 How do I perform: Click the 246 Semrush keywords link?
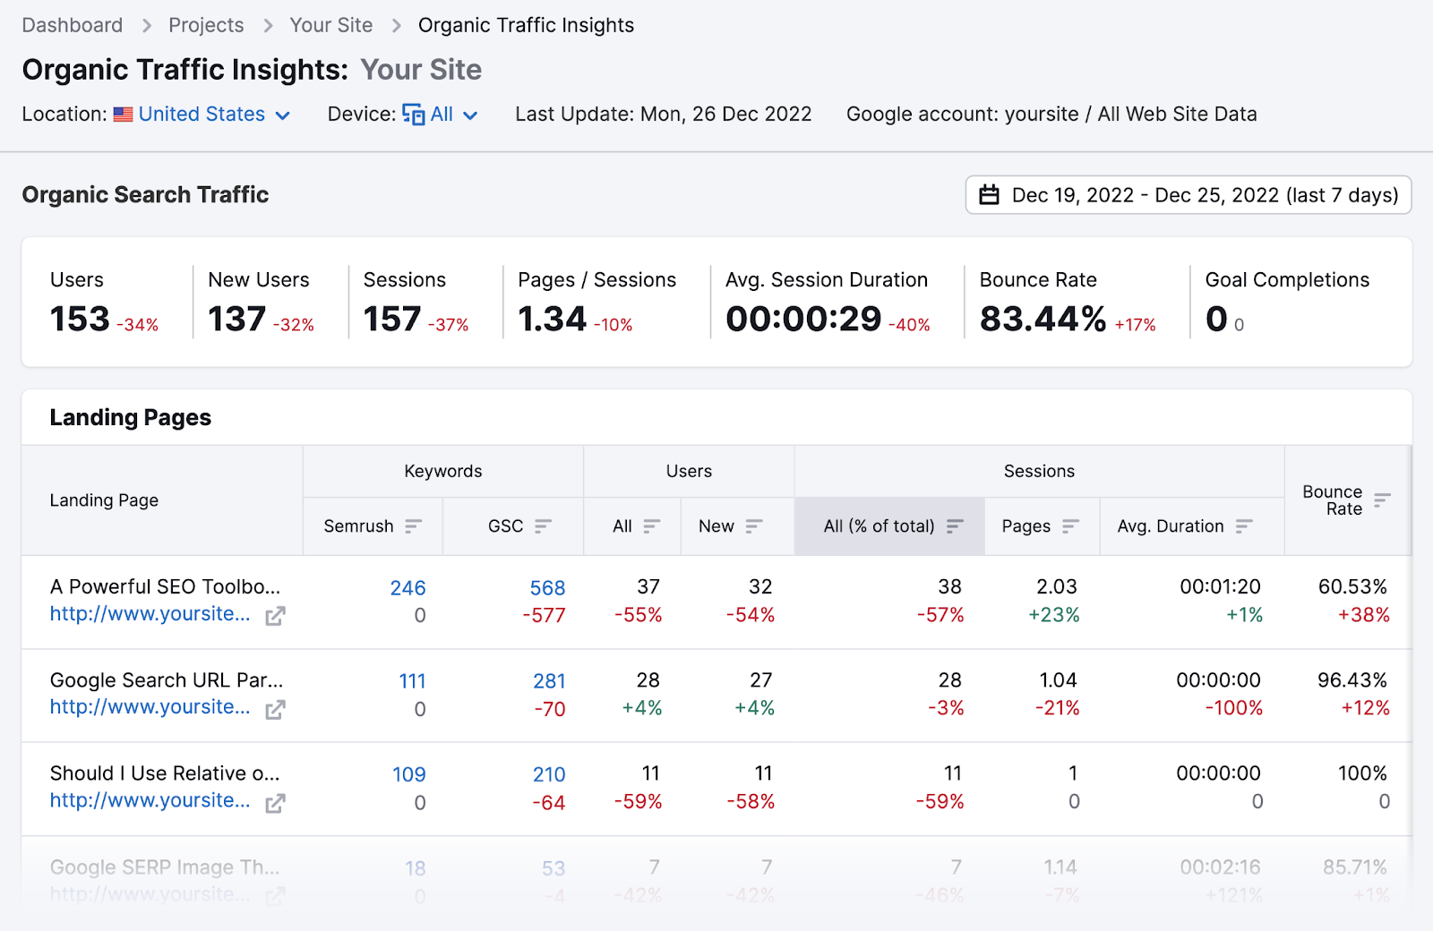408,588
